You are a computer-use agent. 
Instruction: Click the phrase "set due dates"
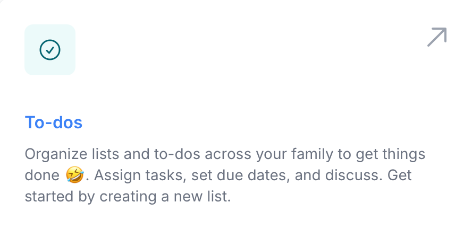coord(240,175)
